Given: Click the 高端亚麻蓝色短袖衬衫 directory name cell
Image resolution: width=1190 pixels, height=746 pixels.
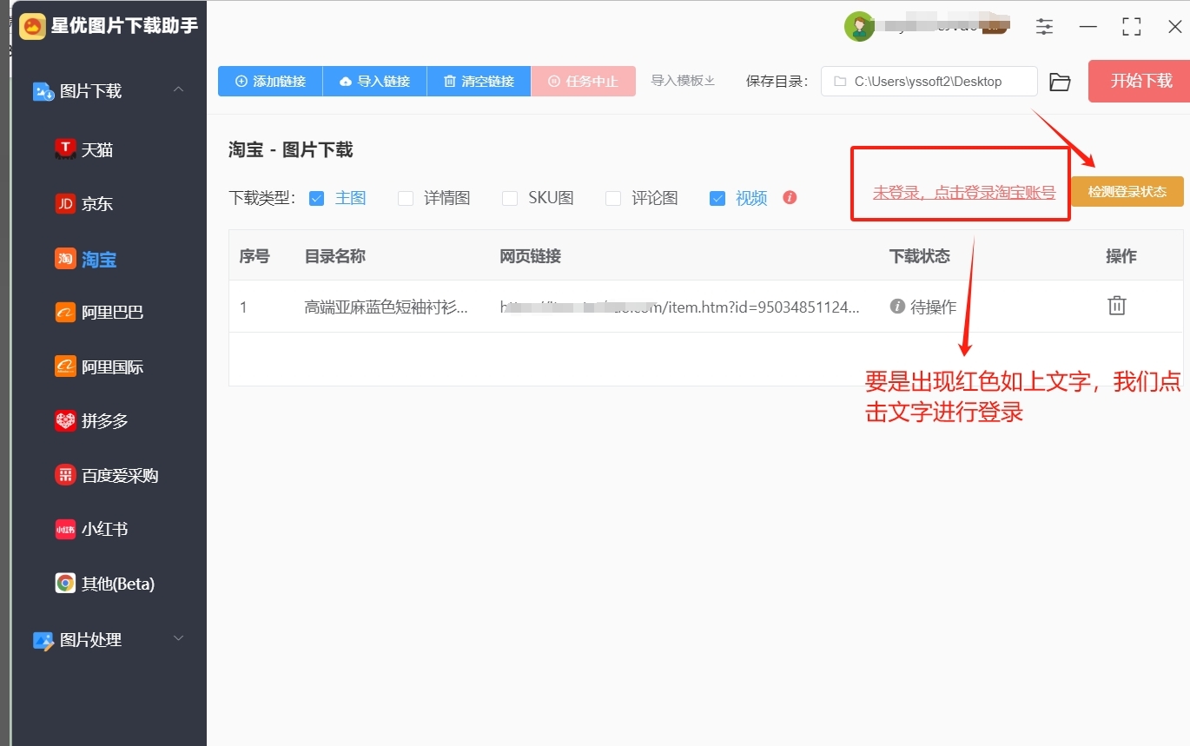Looking at the screenshot, I should pyautogui.click(x=387, y=307).
